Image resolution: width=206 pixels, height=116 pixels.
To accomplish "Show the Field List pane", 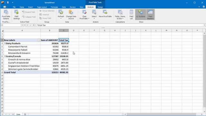I will pos(131,15).
